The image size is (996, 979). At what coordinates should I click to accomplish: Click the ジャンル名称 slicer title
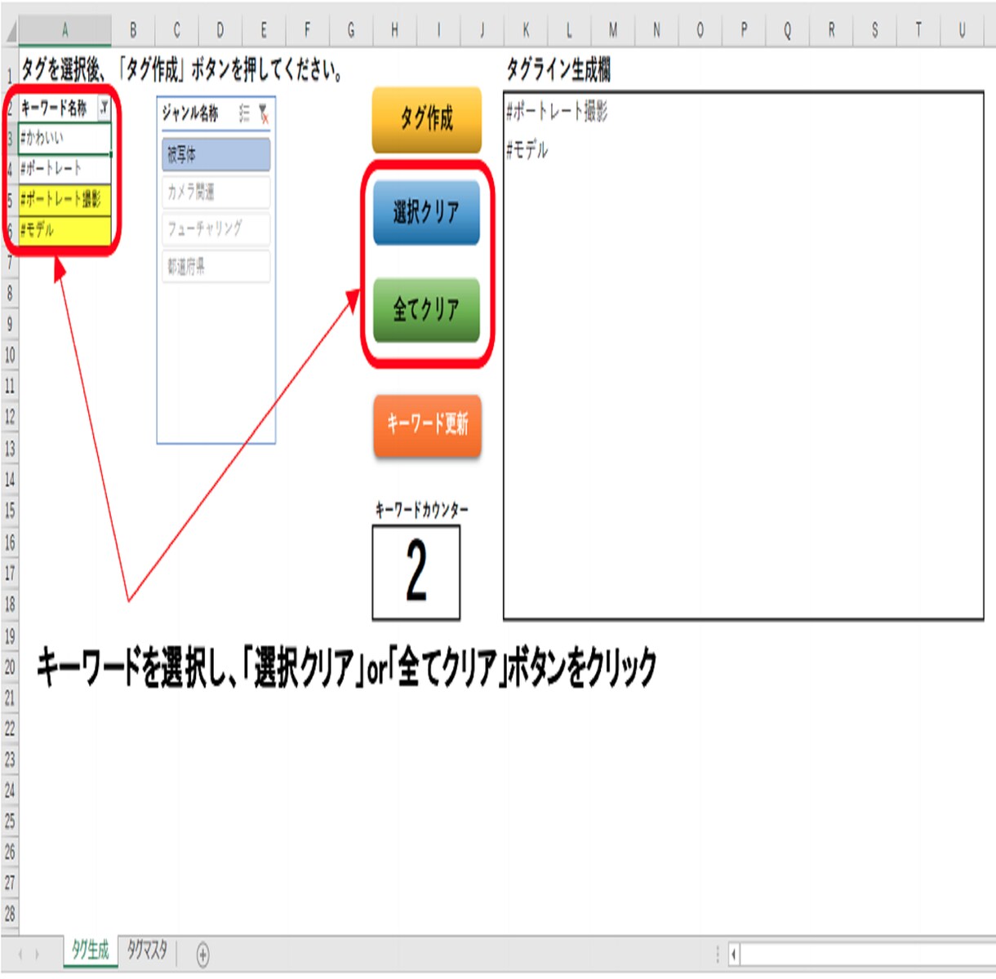190,113
